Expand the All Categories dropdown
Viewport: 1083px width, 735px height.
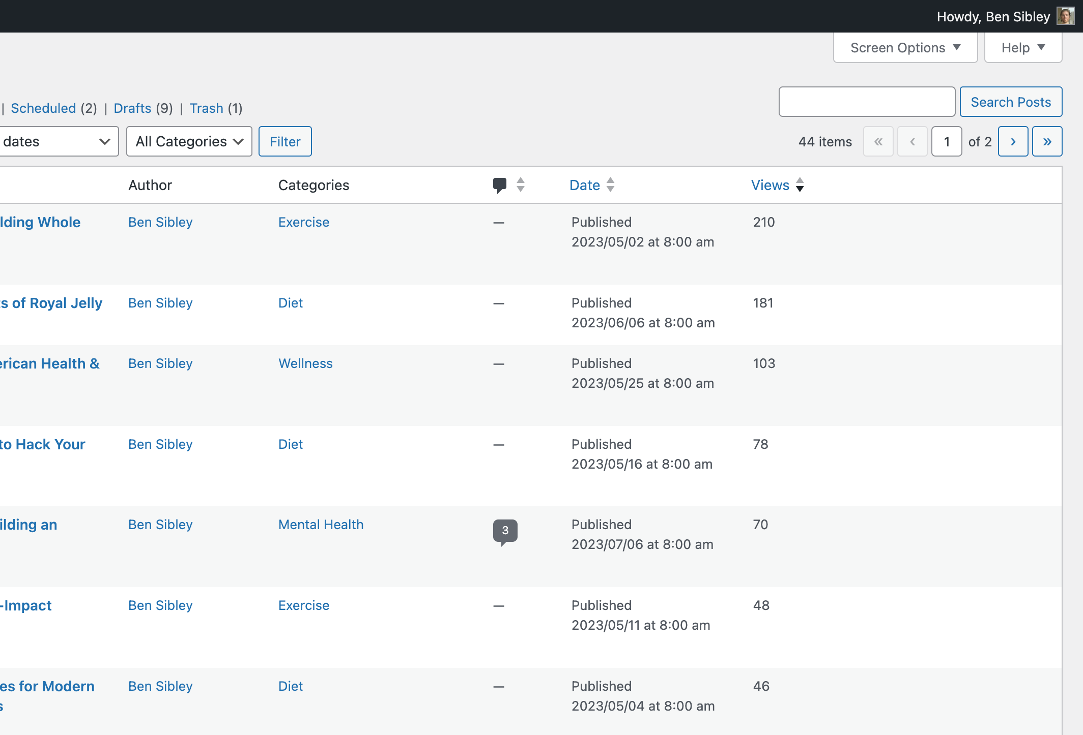point(188,141)
